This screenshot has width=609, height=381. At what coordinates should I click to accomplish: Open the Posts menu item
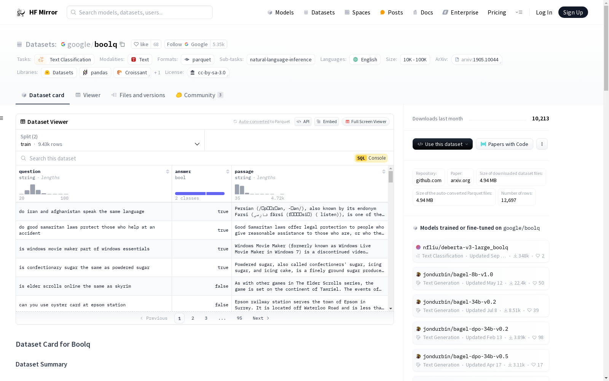(x=391, y=12)
